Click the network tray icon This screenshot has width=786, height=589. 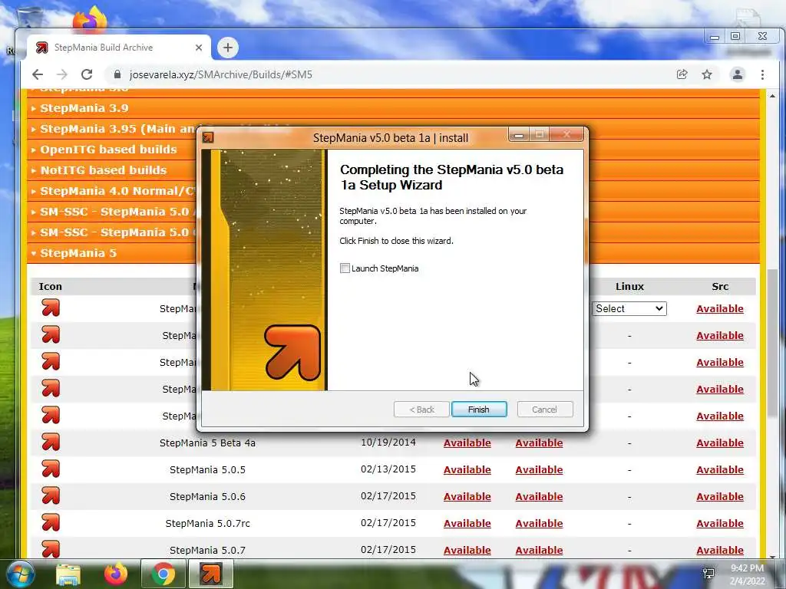(x=708, y=574)
